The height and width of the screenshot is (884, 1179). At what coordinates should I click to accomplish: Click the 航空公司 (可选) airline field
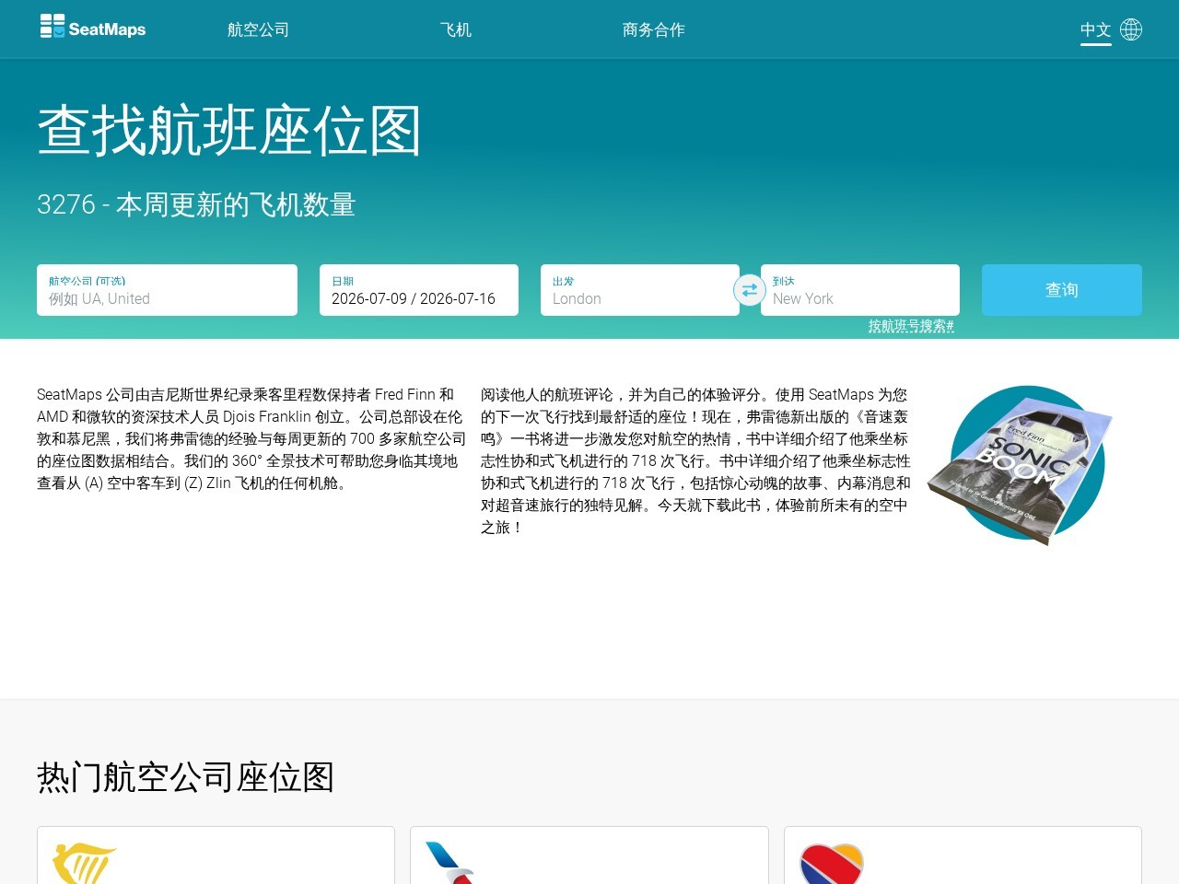click(167, 290)
